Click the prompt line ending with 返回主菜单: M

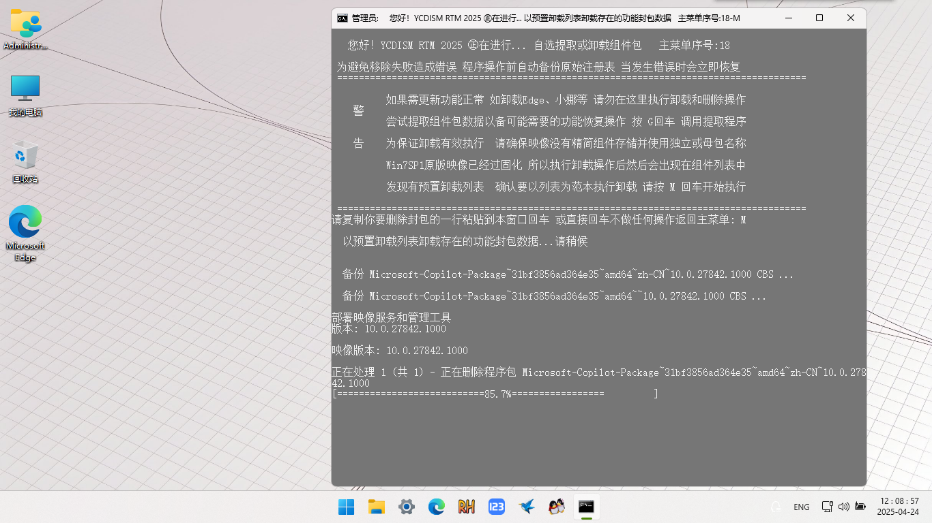tap(539, 220)
